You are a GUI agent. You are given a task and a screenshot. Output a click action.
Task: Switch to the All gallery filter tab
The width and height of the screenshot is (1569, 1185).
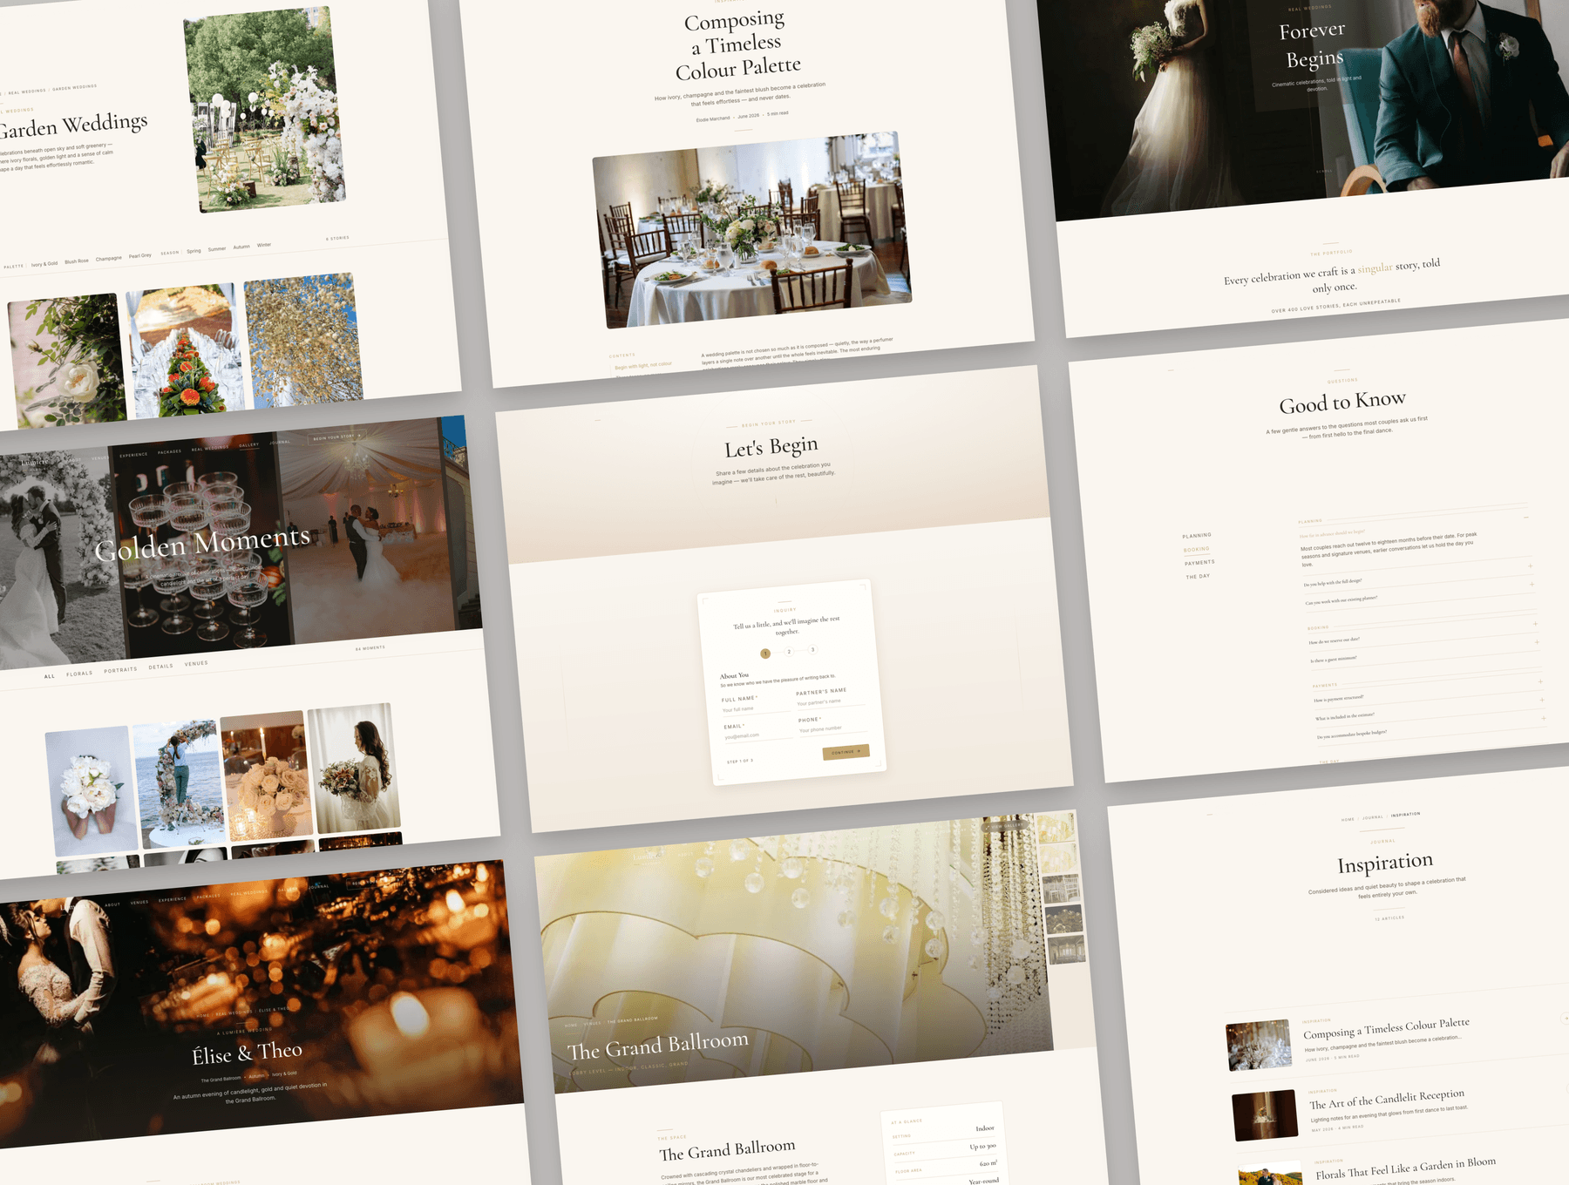pyautogui.click(x=50, y=676)
